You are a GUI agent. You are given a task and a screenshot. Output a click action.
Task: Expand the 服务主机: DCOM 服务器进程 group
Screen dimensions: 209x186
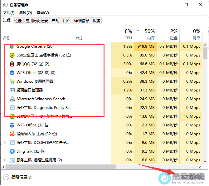coord(4,143)
